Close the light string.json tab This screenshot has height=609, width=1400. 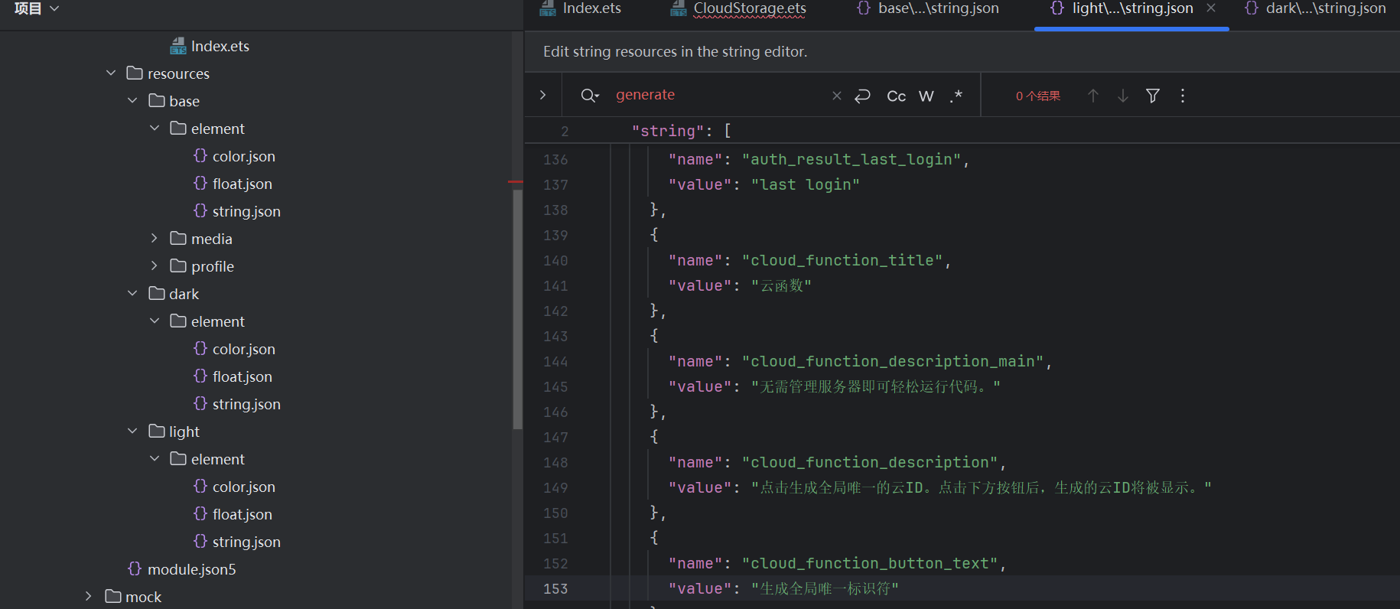[x=1211, y=8]
